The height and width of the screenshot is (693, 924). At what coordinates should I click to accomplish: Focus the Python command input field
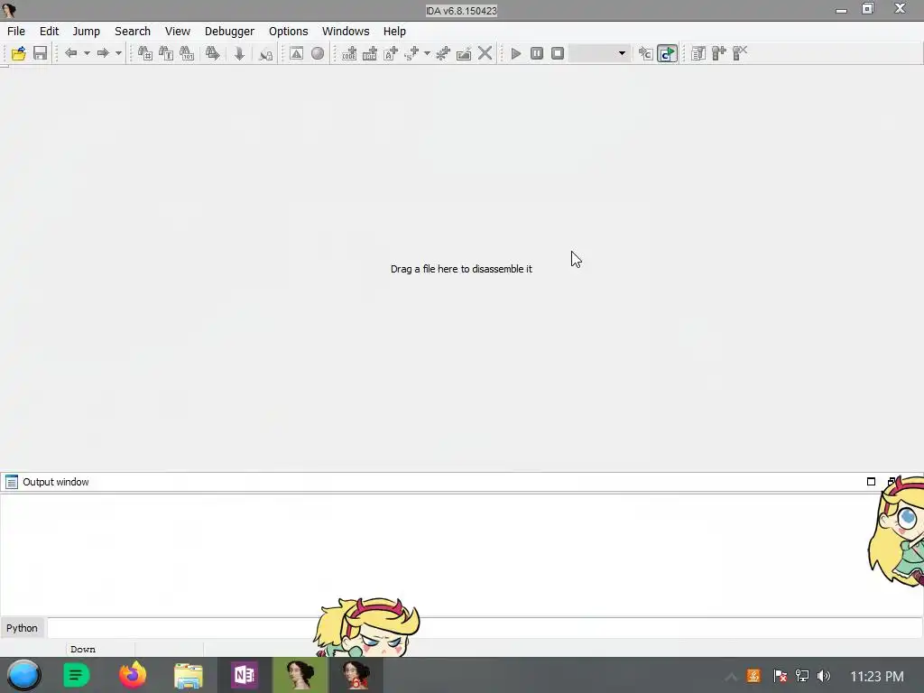click(x=485, y=628)
